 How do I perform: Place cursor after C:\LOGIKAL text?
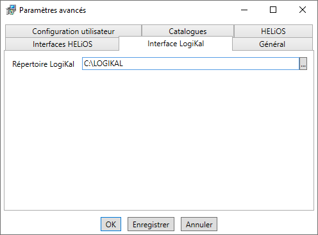click(x=123, y=64)
